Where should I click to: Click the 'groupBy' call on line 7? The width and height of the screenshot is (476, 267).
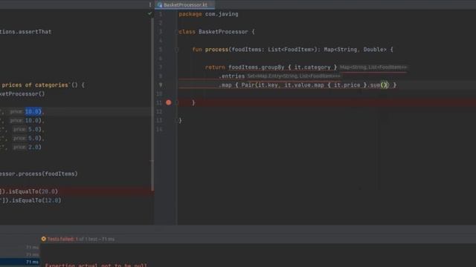(x=273, y=67)
